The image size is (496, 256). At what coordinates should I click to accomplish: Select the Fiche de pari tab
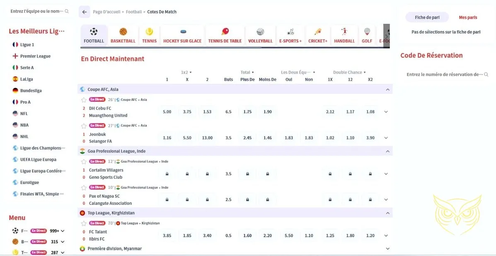pos(427,17)
